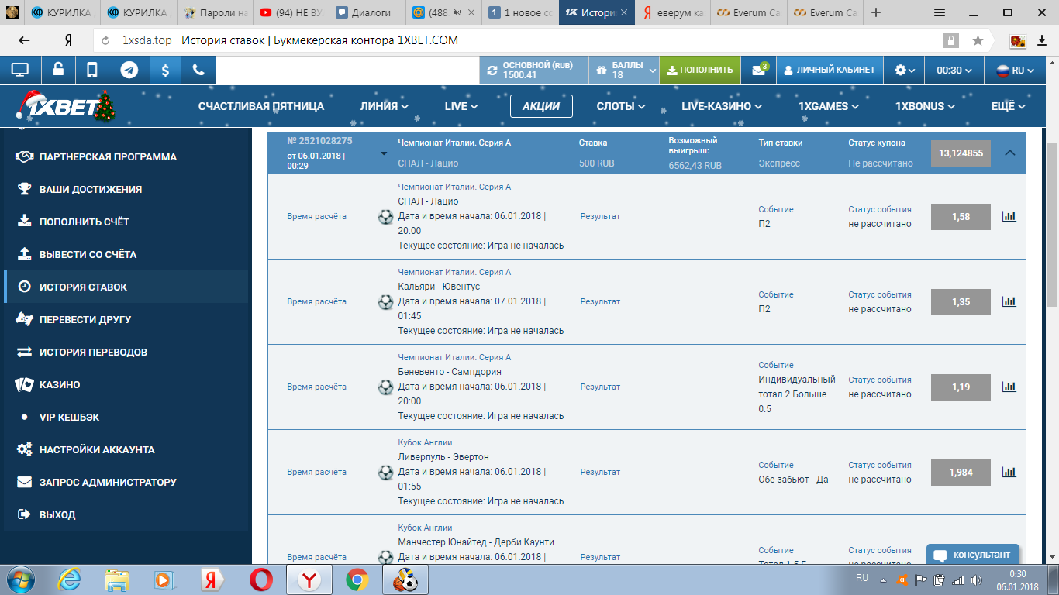Screen dimensions: 1059x595
Task: Show statistics chart for Ливерпуль - Эвертон
Action: pyautogui.click(x=1009, y=472)
